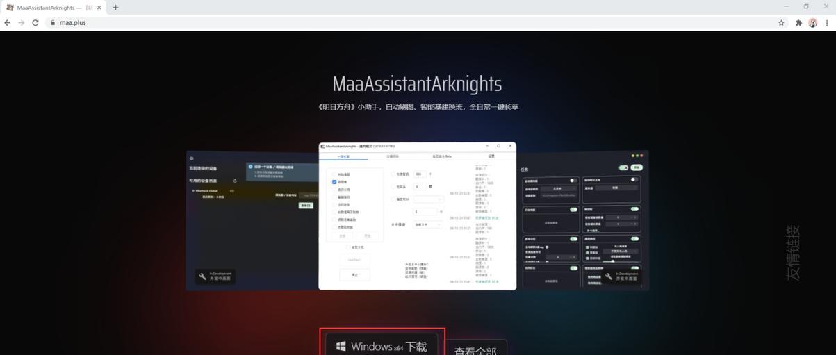Open the 友情链接 side panel
This screenshot has height=355, width=836.
[x=793, y=252]
